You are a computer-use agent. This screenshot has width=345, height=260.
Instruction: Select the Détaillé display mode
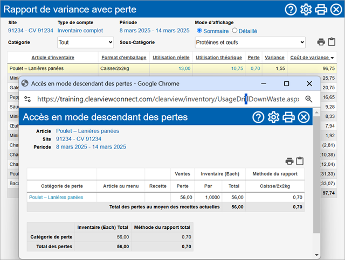click(x=234, y=31)
